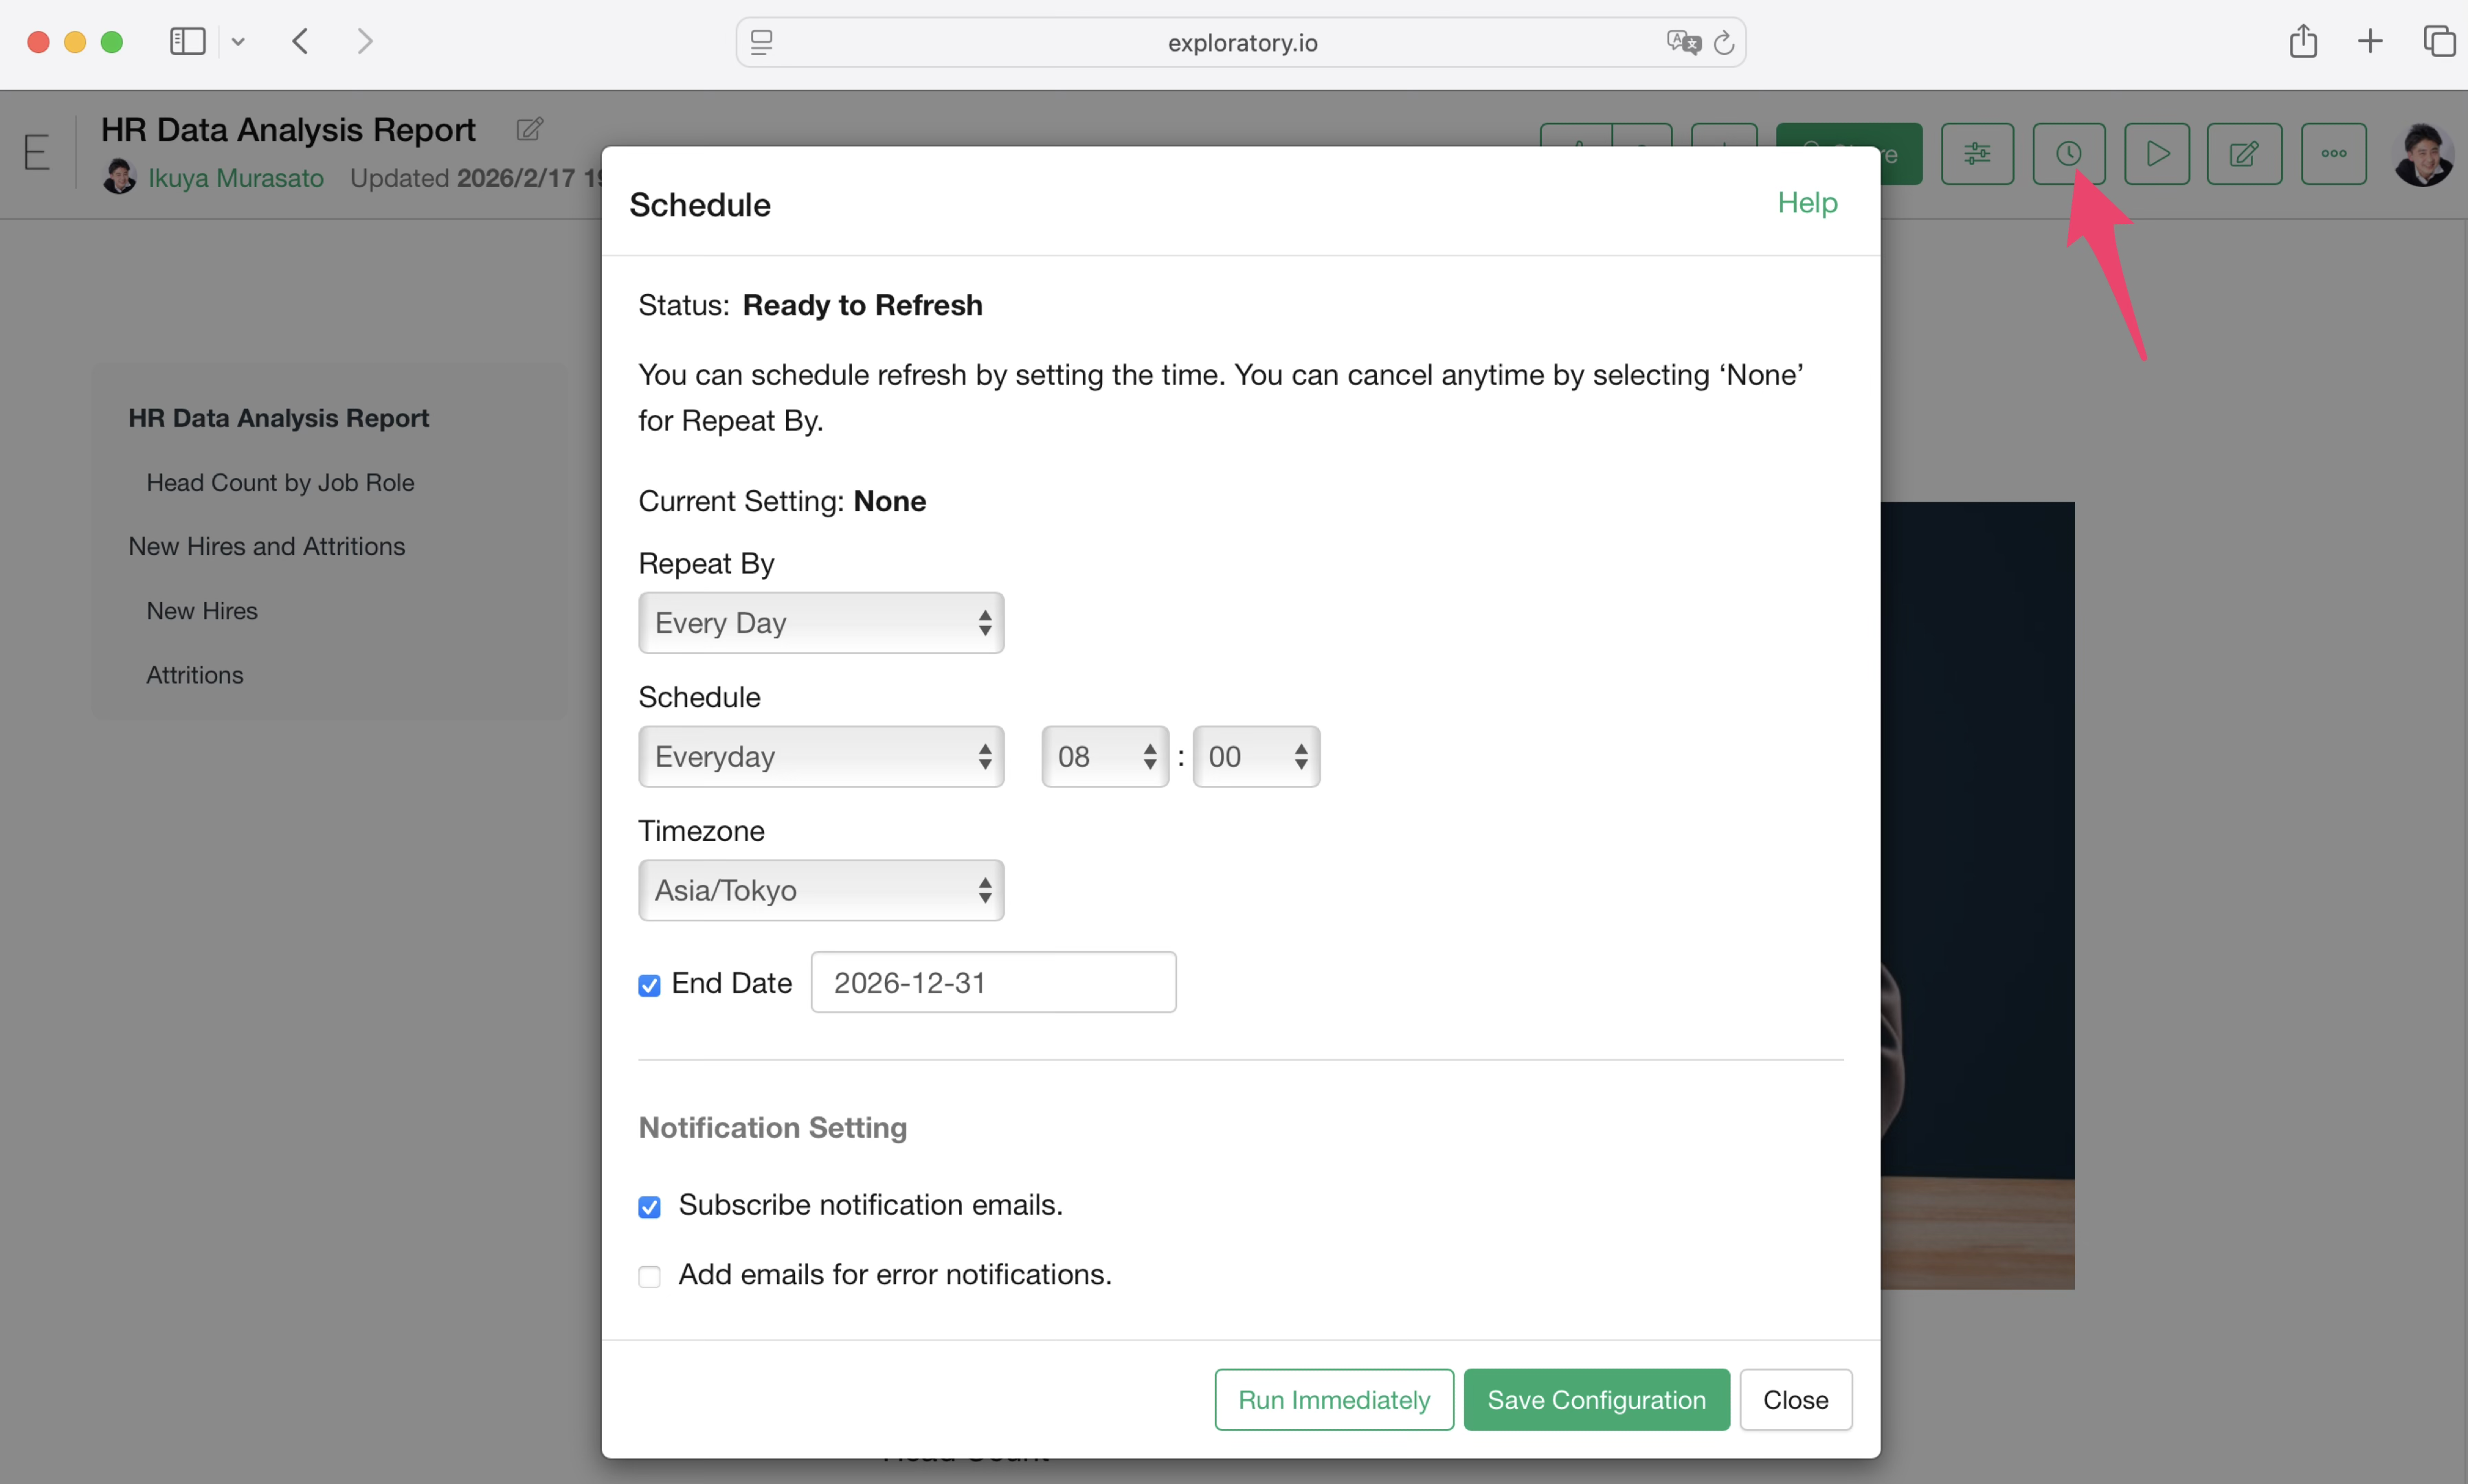Open the Asia/Tokyo timezone dropdown
The width and height of the screenshot is (2468, 1484).
[821, 890]
